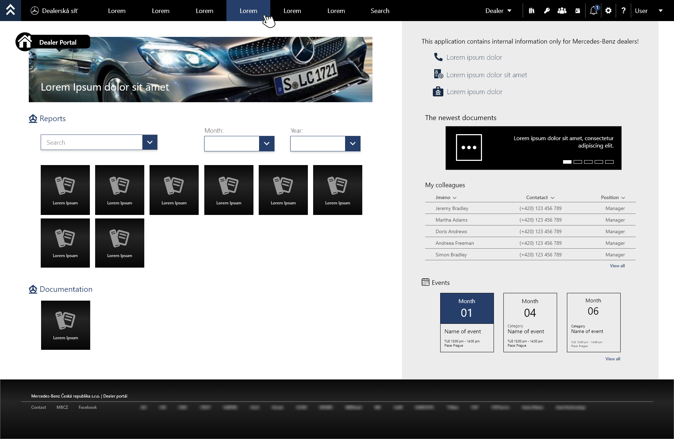674x439 pixels.
Task: Expand the Dealer dropdown in the header
Action: tap(498, 11)
